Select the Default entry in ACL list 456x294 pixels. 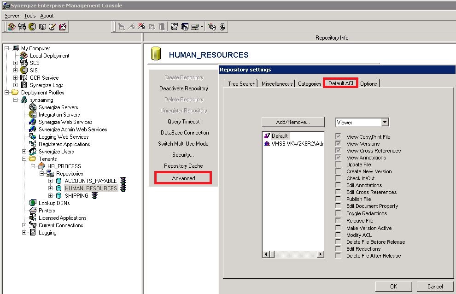(276, 135)
